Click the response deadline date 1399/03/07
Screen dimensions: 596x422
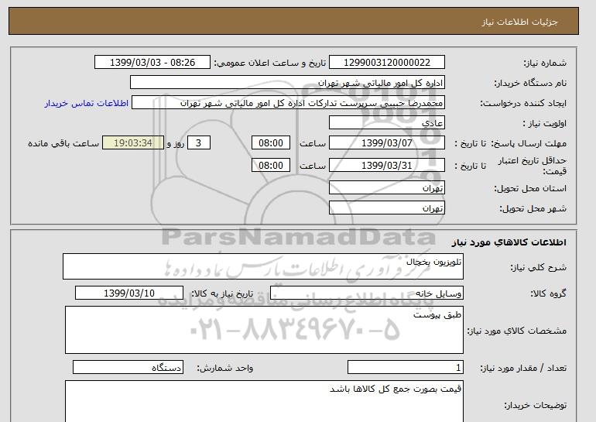386,143
